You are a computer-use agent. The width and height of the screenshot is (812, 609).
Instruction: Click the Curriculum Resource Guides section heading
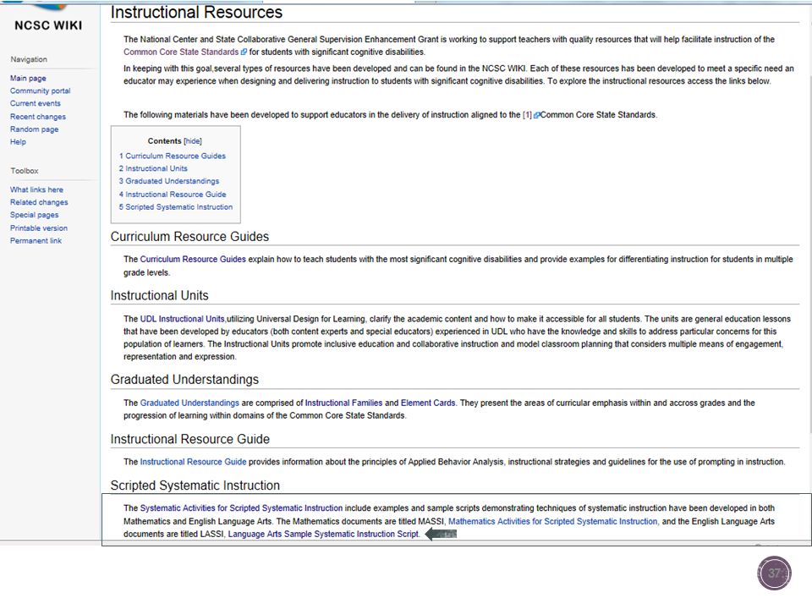point(189,237)
